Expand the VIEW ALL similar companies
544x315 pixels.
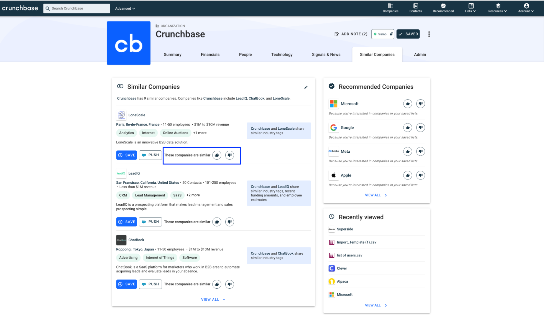[213, 299]
